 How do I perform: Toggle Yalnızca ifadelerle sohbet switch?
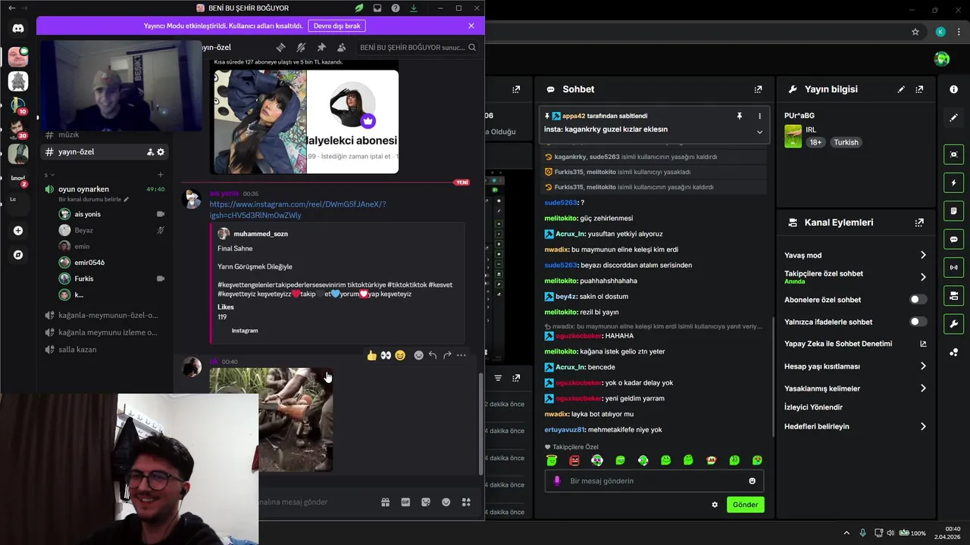pyautogui.click(x=918, y=322)
